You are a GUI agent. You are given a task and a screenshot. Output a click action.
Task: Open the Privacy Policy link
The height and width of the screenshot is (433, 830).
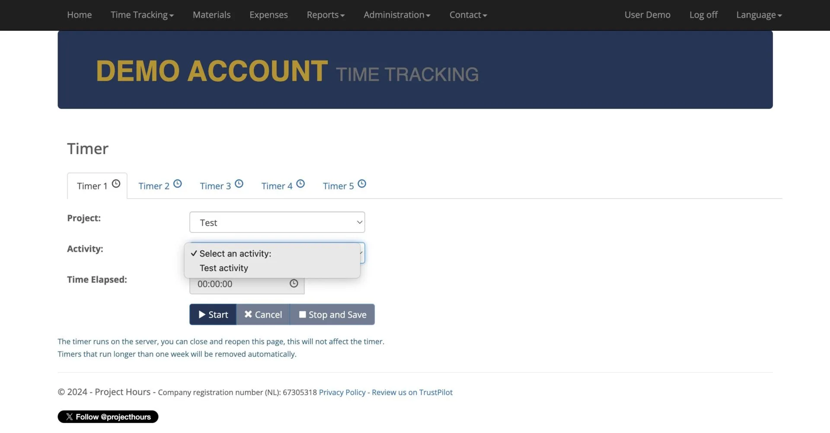click(342, 392)
